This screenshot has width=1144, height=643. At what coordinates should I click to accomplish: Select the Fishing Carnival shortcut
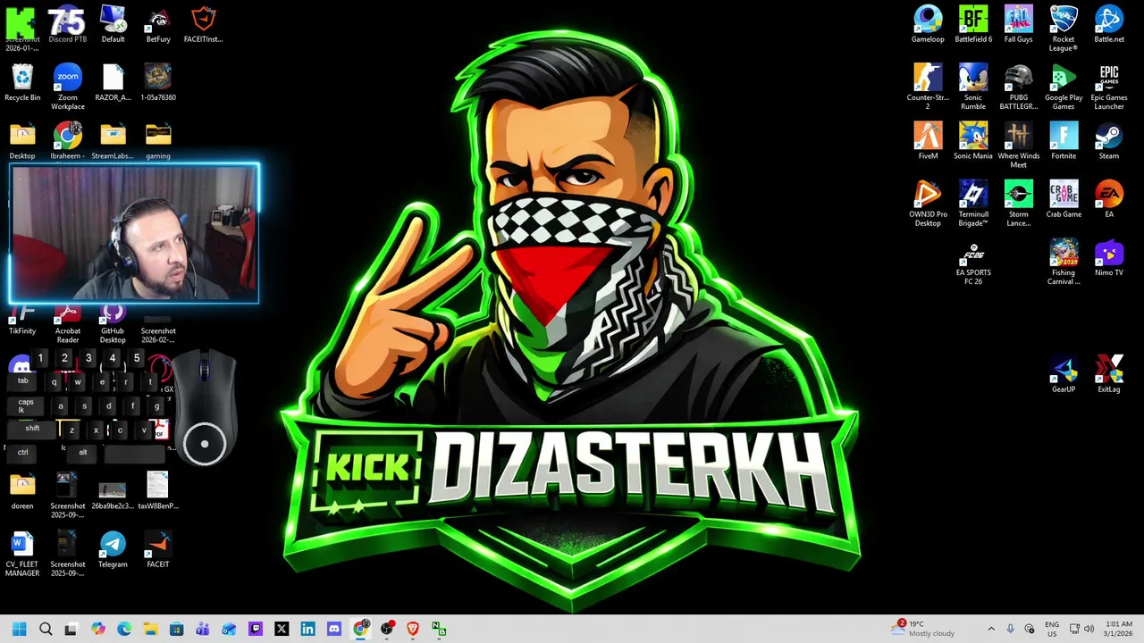pyautogui.click(x=1064, y=263)
